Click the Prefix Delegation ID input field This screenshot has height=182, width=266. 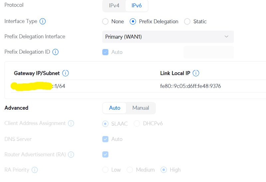208,52
